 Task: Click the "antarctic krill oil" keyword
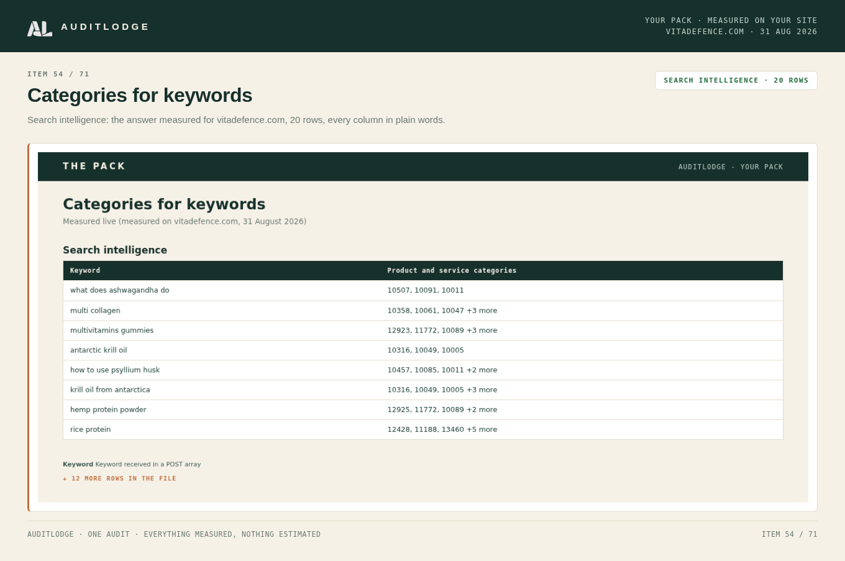[99, 350]
